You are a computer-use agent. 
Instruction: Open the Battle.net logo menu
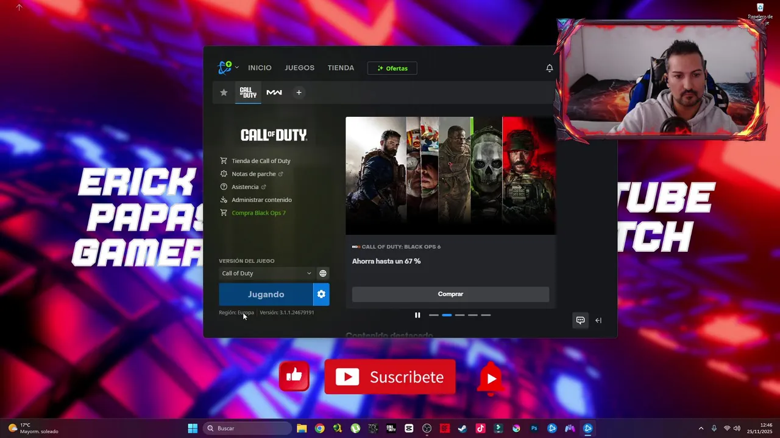[228, 68]
